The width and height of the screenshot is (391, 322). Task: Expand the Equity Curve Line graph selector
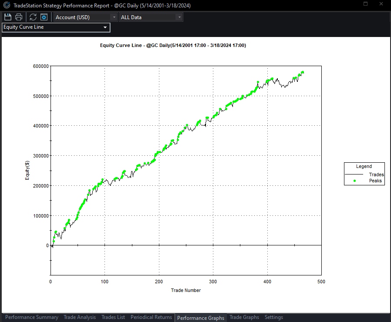tap(56, 27)
